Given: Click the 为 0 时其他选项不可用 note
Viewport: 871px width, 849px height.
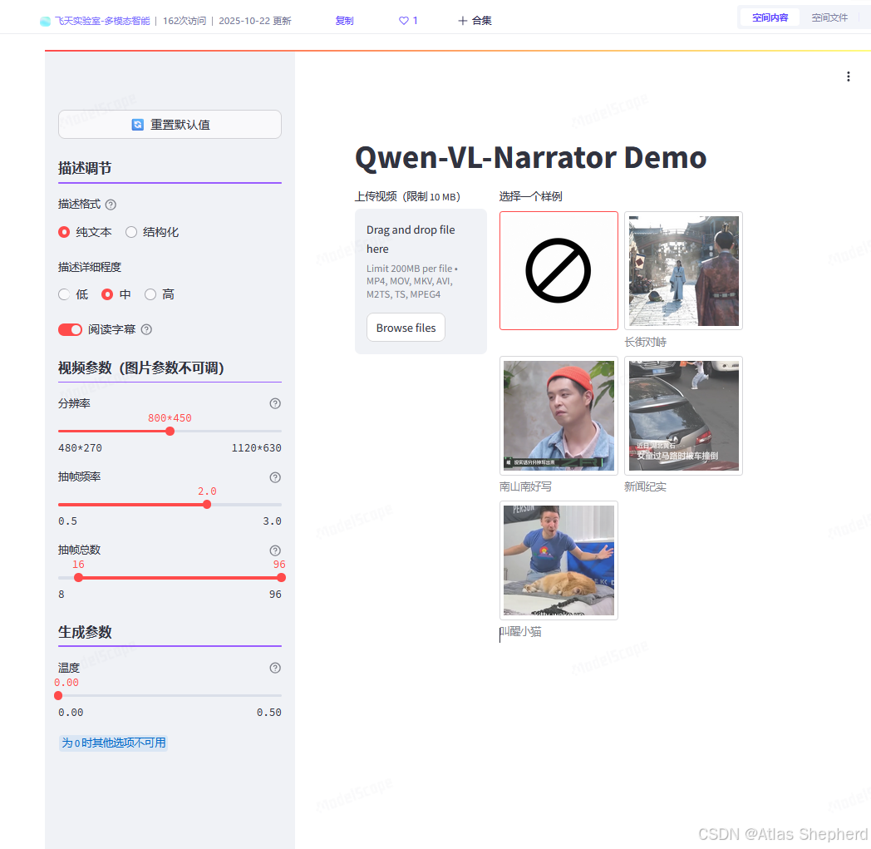Looking at the screenshot, I should point(114,743).
